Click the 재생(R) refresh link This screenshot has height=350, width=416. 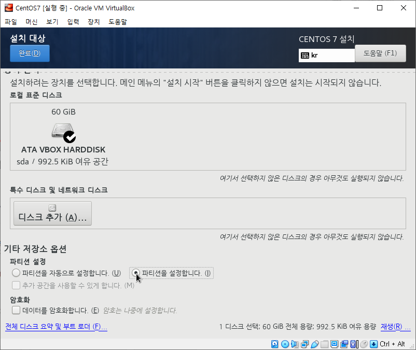[395, 327]
